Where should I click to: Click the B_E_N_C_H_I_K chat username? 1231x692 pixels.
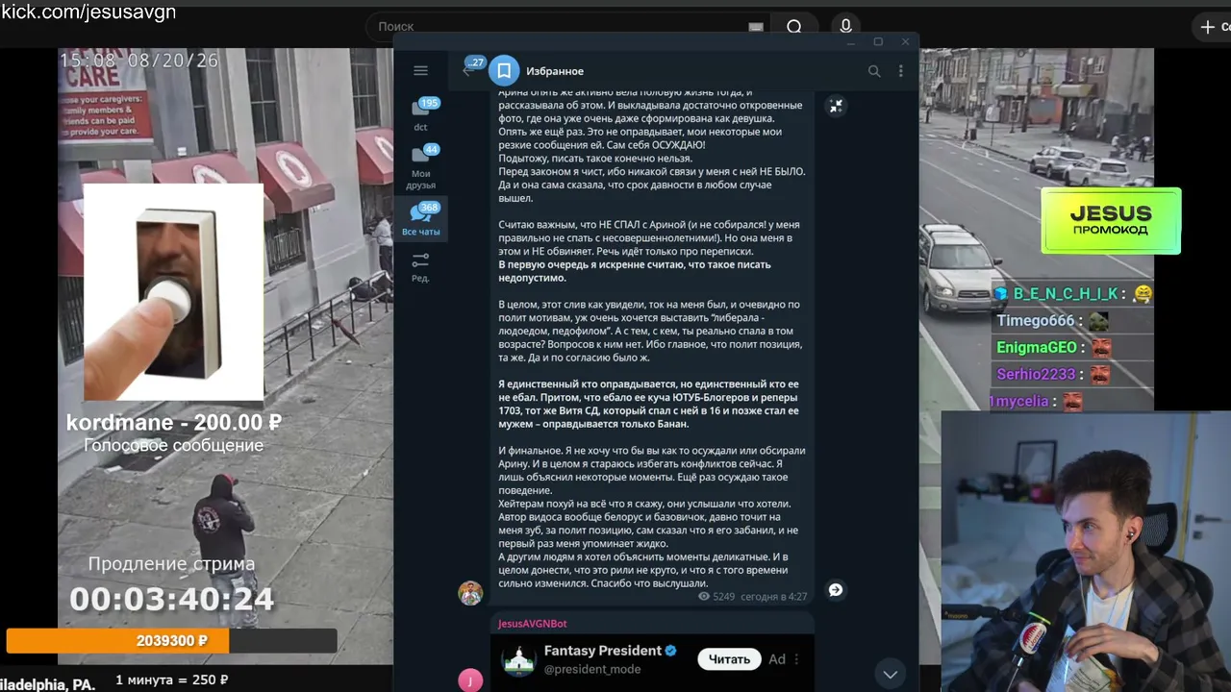coord(1066,294)
